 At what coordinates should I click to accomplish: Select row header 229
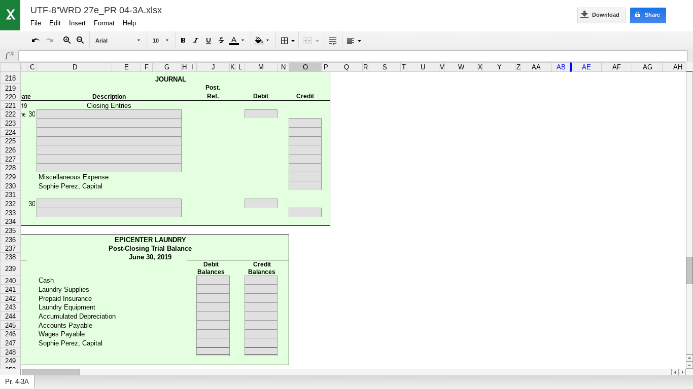click(10, 177)
